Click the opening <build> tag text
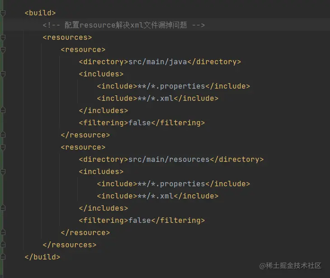 tap(40, 13)
